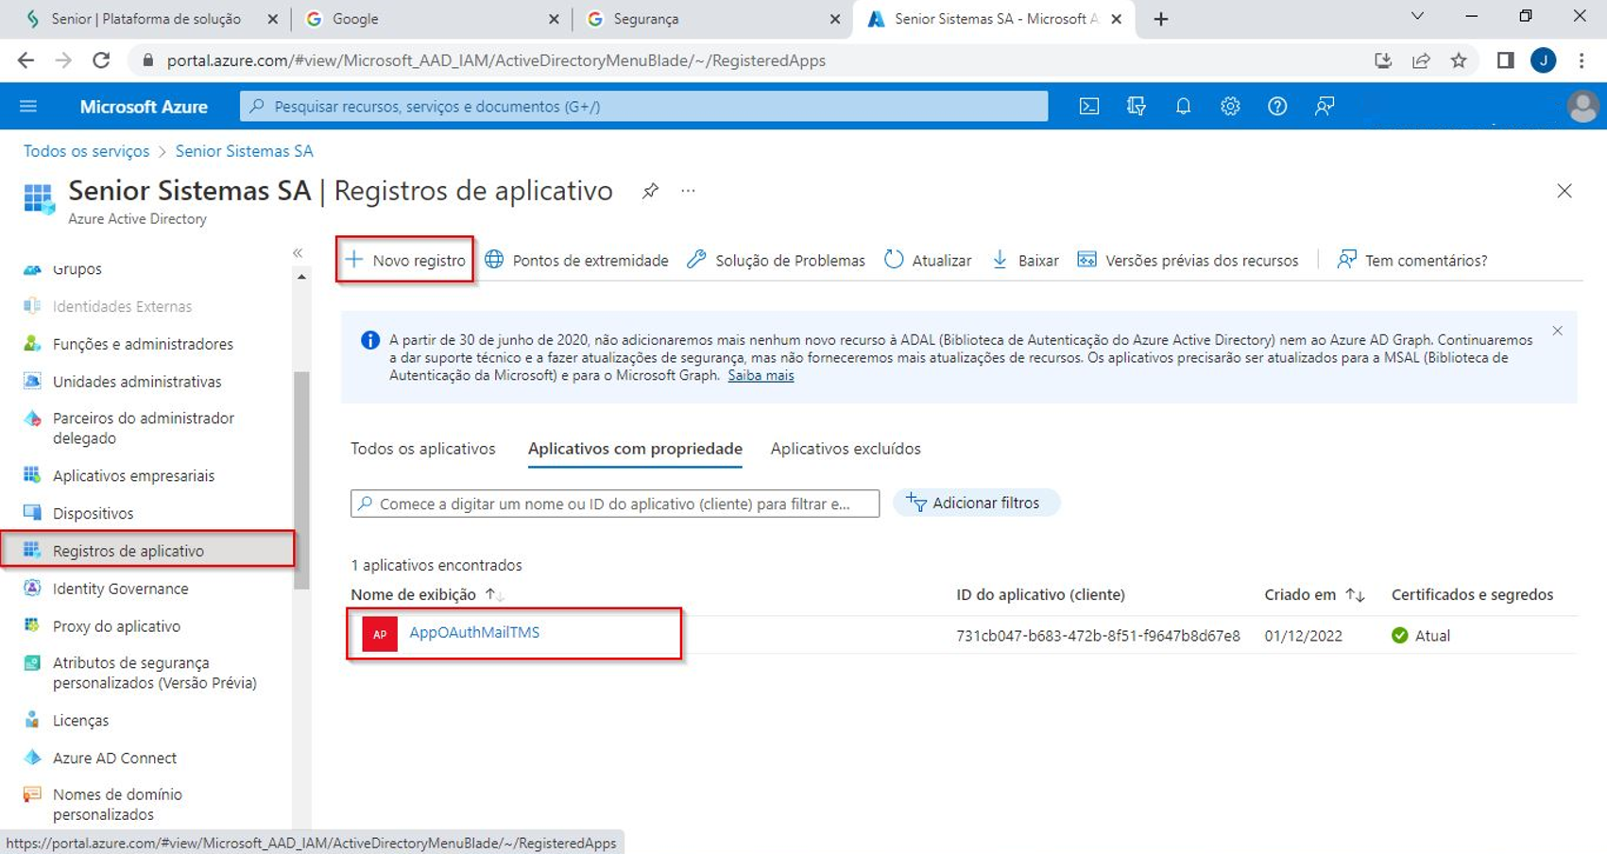Click the sidebar scrollbar up arrow
Screen dimensions: 1607x854
pos(301,277)
